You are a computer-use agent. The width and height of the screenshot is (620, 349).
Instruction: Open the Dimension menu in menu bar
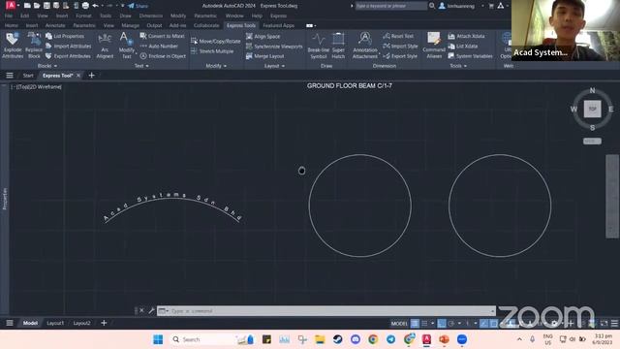[x=151, y=16]
